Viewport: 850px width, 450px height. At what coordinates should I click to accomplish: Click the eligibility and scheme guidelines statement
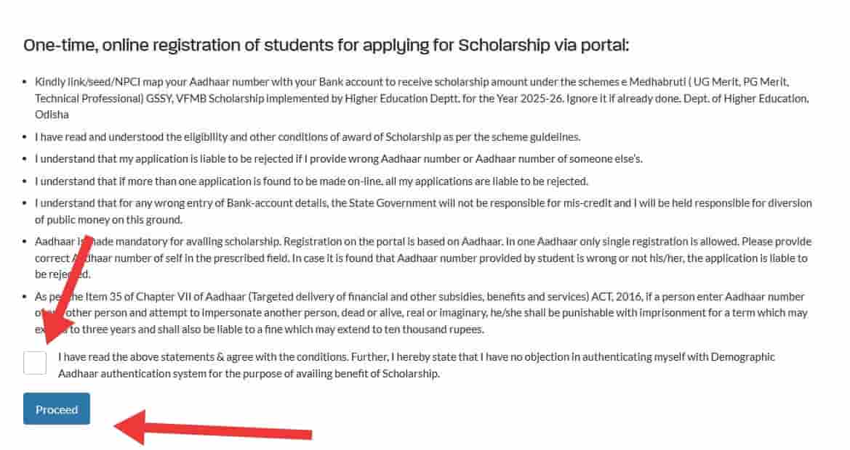coord(308,137)
